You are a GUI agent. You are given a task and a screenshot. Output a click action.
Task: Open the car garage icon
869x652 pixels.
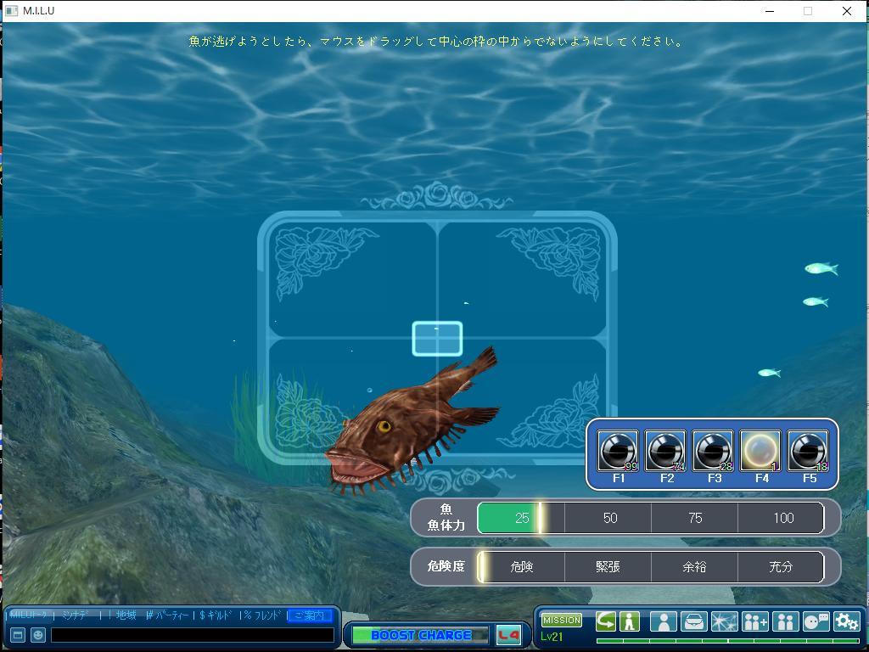click(693, 621)
